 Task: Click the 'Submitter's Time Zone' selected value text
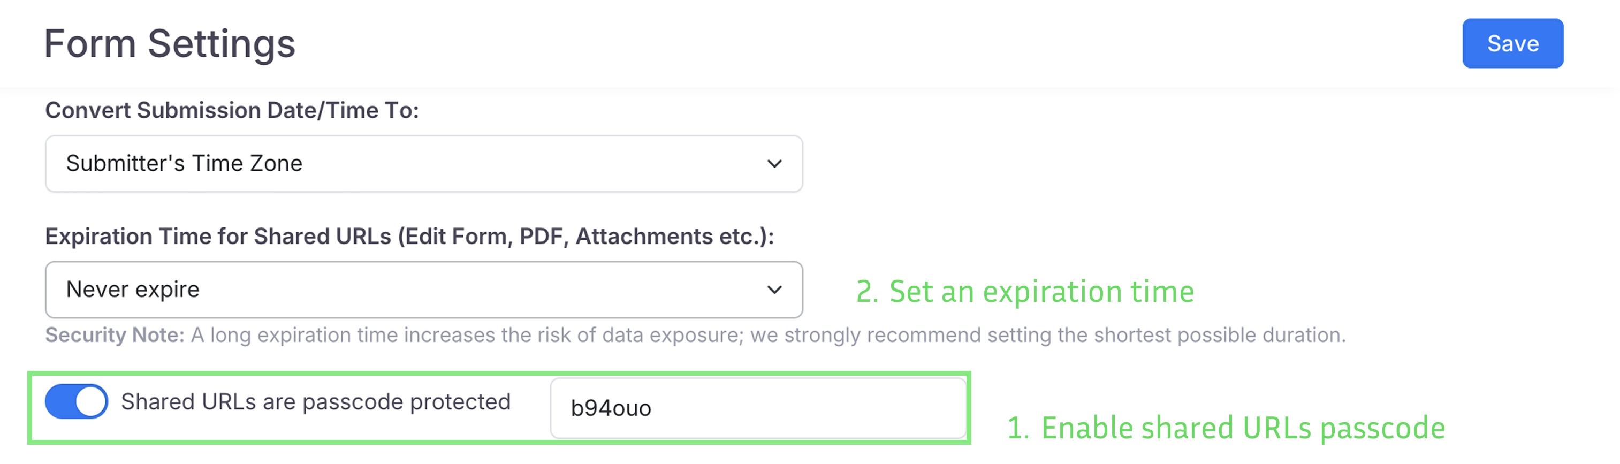pos(184,163)
